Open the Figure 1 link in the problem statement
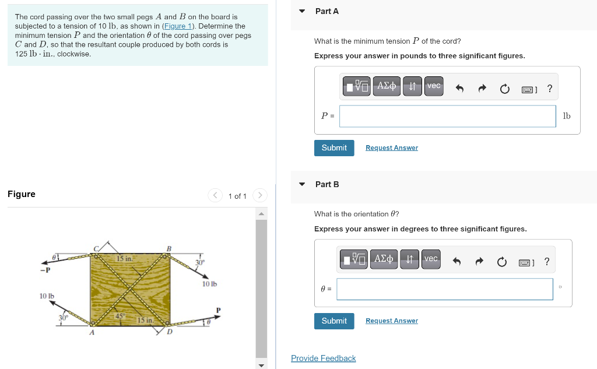 tap(177, 26)
